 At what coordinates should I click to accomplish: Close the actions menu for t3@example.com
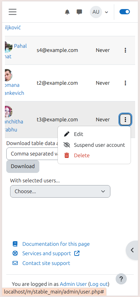[125, 120]
